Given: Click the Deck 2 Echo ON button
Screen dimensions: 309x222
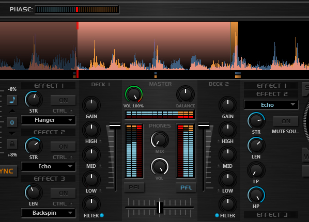Looking at the screenshot, I should pos(286,121).
